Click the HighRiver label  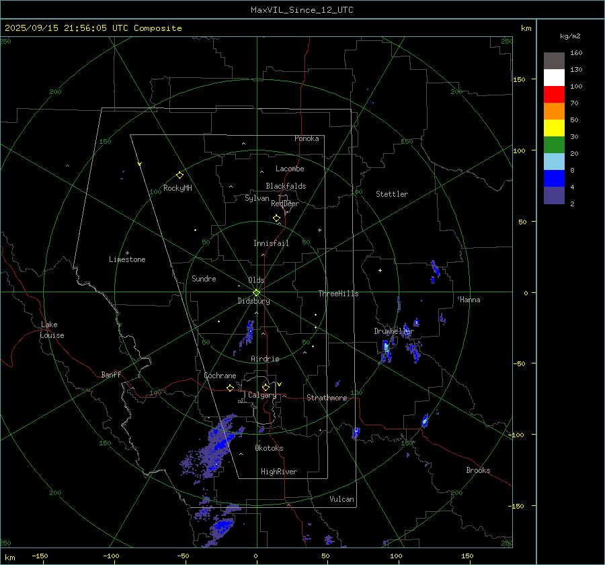click(x=279, y=472)
